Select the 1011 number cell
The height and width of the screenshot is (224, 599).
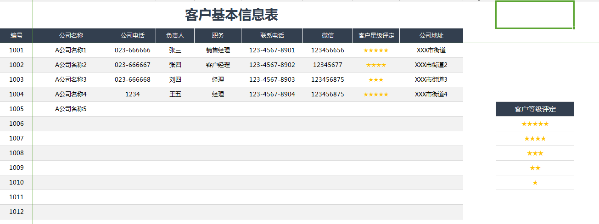click(17, 197)
